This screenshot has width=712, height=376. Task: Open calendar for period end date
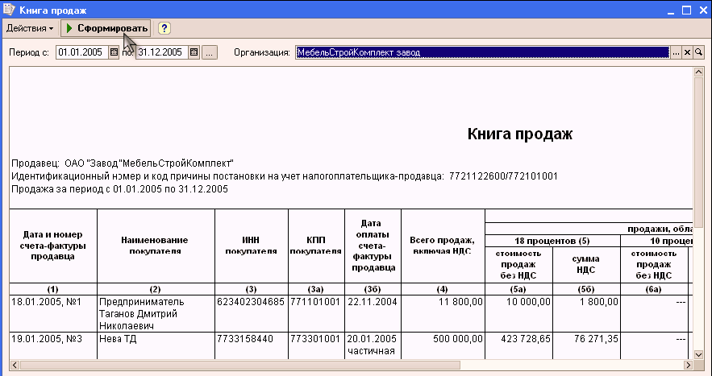click(194, 52)
